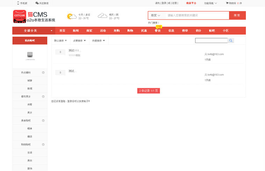Click the mobile phone icon 手机版
The height and width of the screenshot is (171, 265).
click(18, 3)
